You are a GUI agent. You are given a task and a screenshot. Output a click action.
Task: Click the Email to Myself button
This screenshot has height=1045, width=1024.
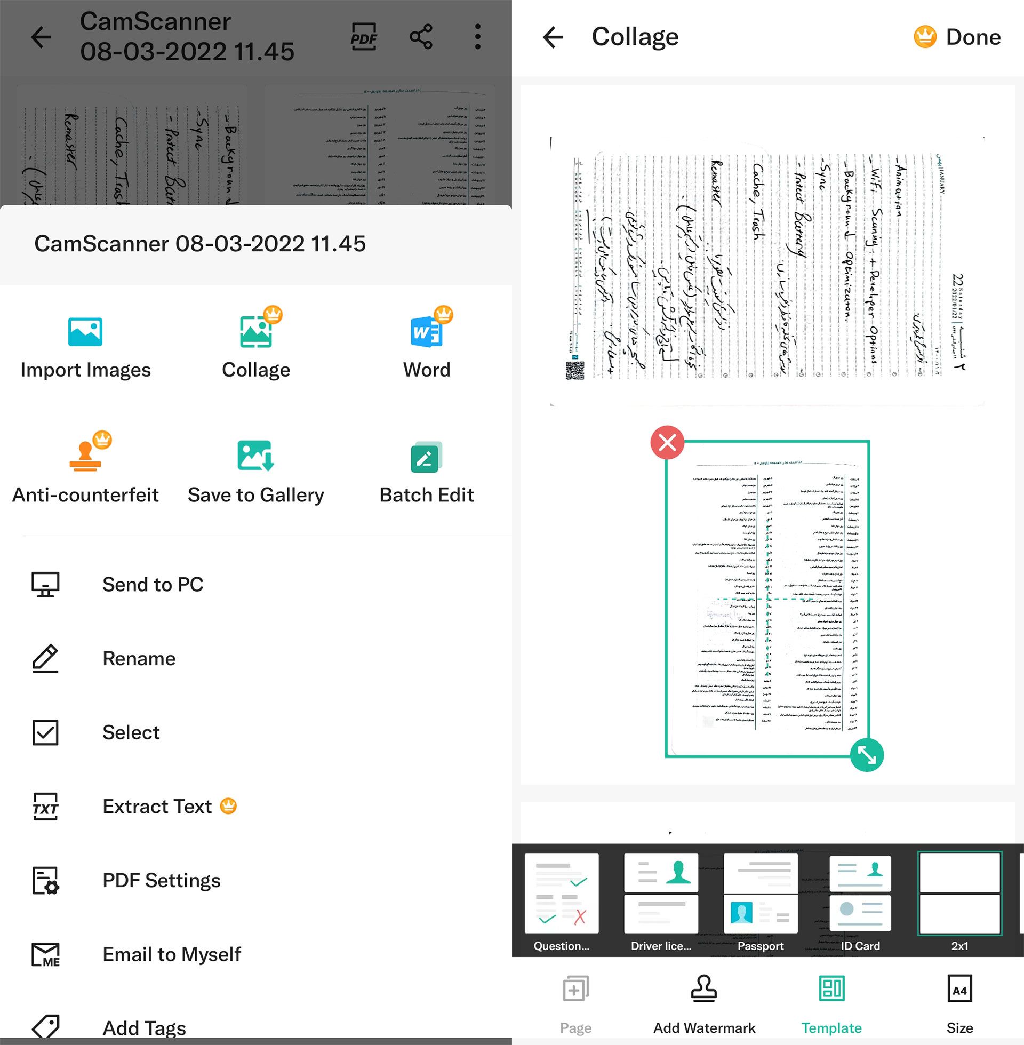point(173,954)
